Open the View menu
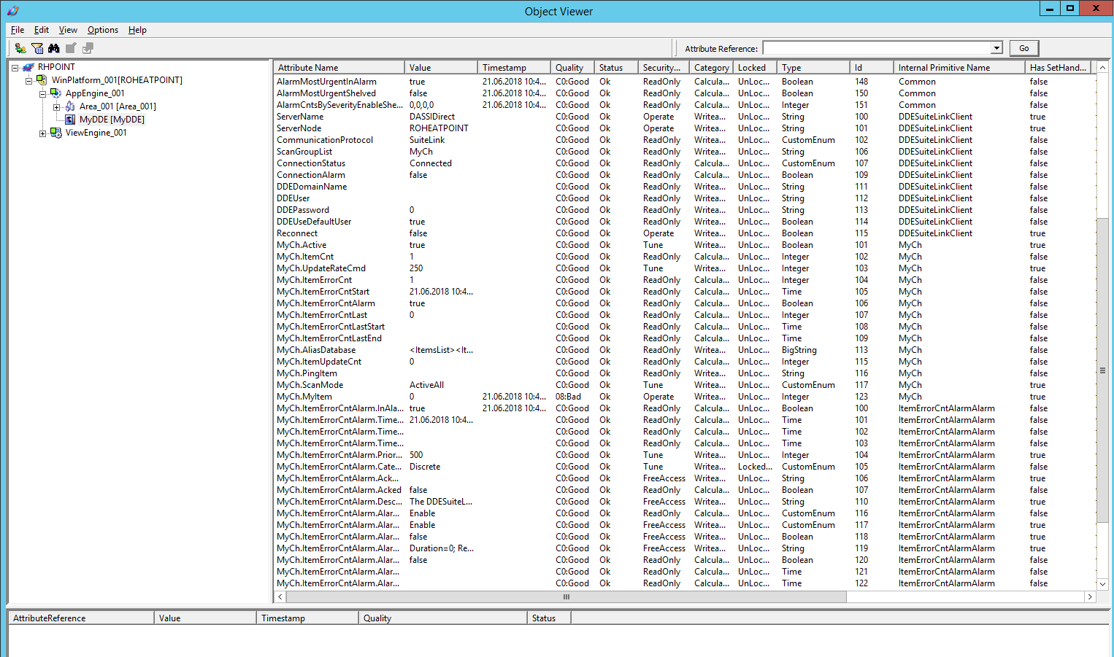Image resolution: width=1114 pixels, height=657 pixels. (x=68, y=30)
